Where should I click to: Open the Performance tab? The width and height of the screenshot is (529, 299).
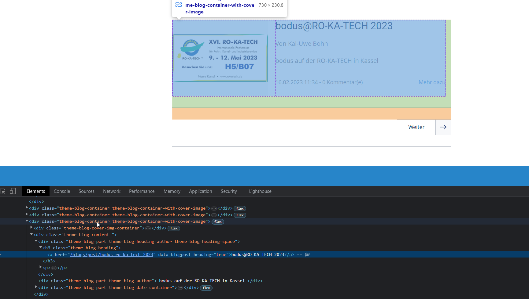pyautogui.click(x=142, y=191)
